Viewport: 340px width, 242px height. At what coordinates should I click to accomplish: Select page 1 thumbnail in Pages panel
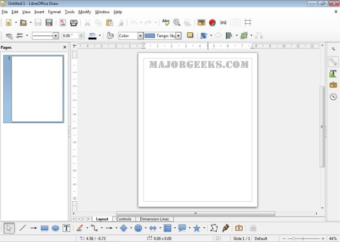pyautogui.click(x=33, y=89)
